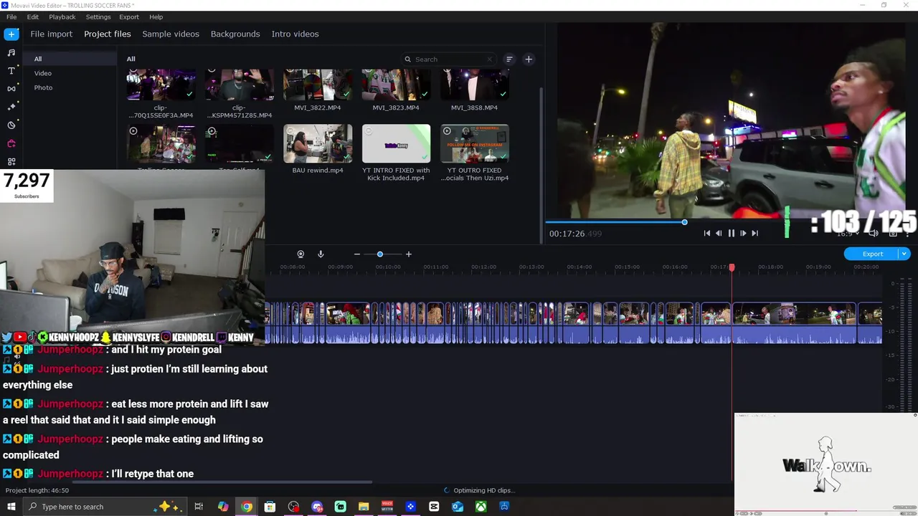Image resolution: width=918 pixels, height=516 pixels.
Task: Step back one frame
Action: 719,233
